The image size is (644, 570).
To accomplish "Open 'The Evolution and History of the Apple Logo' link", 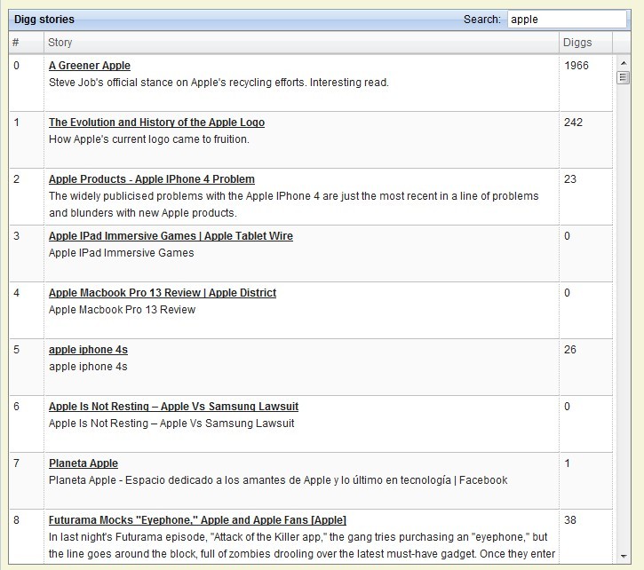I will 156,123.
